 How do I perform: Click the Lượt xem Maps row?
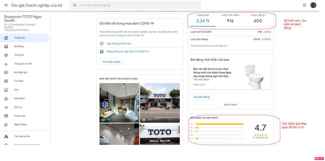coord(231,39)
